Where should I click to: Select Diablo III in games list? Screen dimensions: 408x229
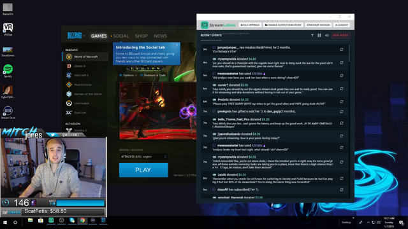85,66
